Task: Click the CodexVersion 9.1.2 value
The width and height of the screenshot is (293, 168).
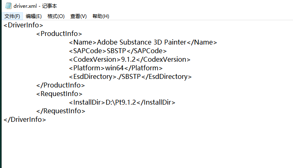Action: 128,59
